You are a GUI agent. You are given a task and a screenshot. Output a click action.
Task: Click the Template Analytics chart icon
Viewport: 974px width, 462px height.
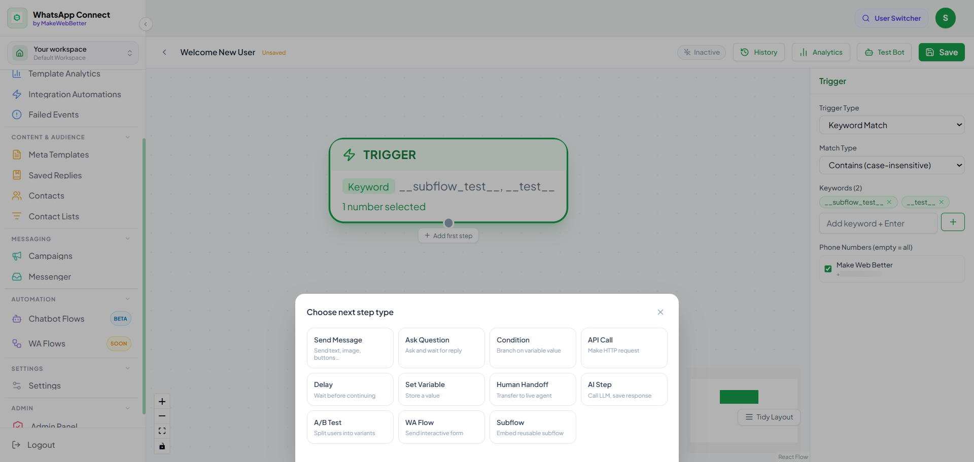[17, 73]
